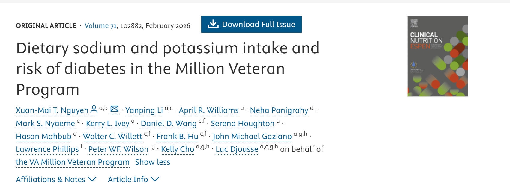
Task: Click the email envelope icon
Action: [114, 109]
